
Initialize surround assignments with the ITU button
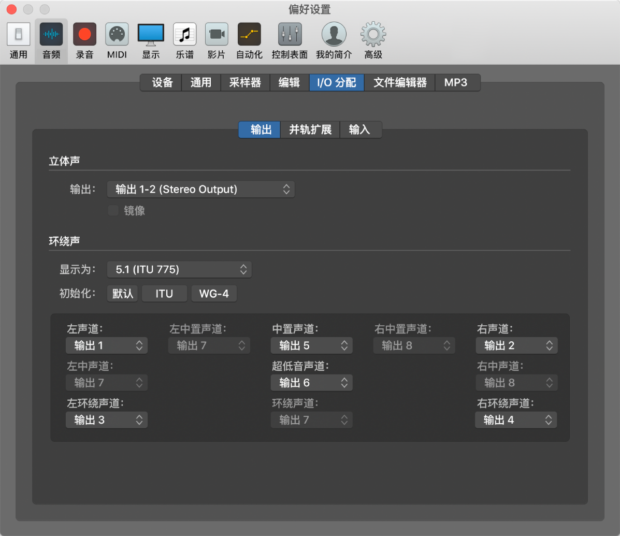[164, 293]
